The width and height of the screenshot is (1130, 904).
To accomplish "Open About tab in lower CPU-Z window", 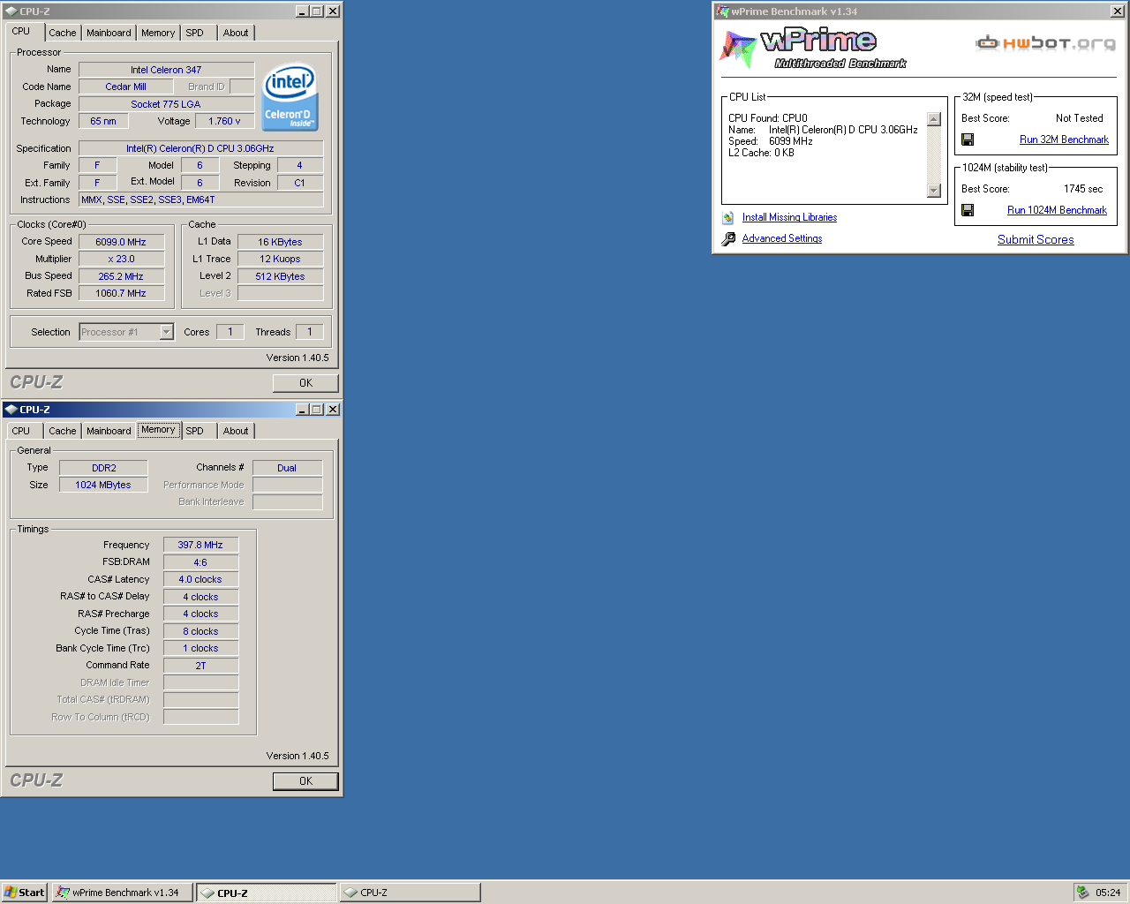I will [236, 431].
